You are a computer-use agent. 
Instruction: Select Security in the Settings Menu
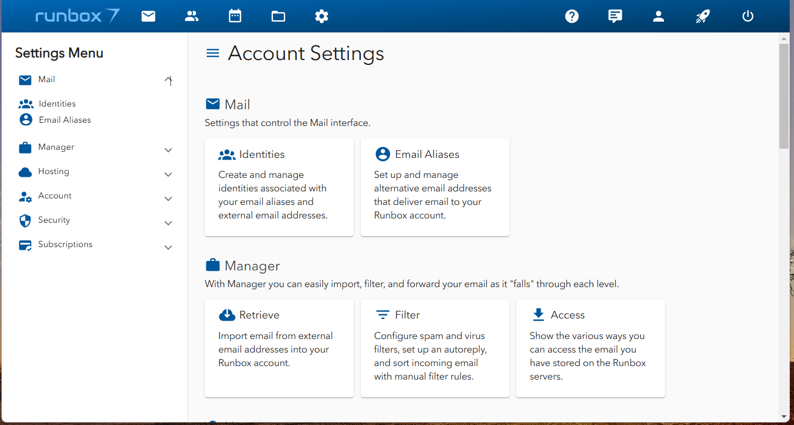54,220
